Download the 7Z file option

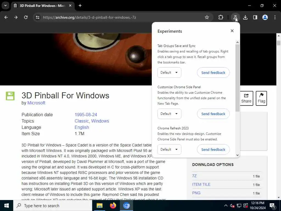[x=194, y=176]
